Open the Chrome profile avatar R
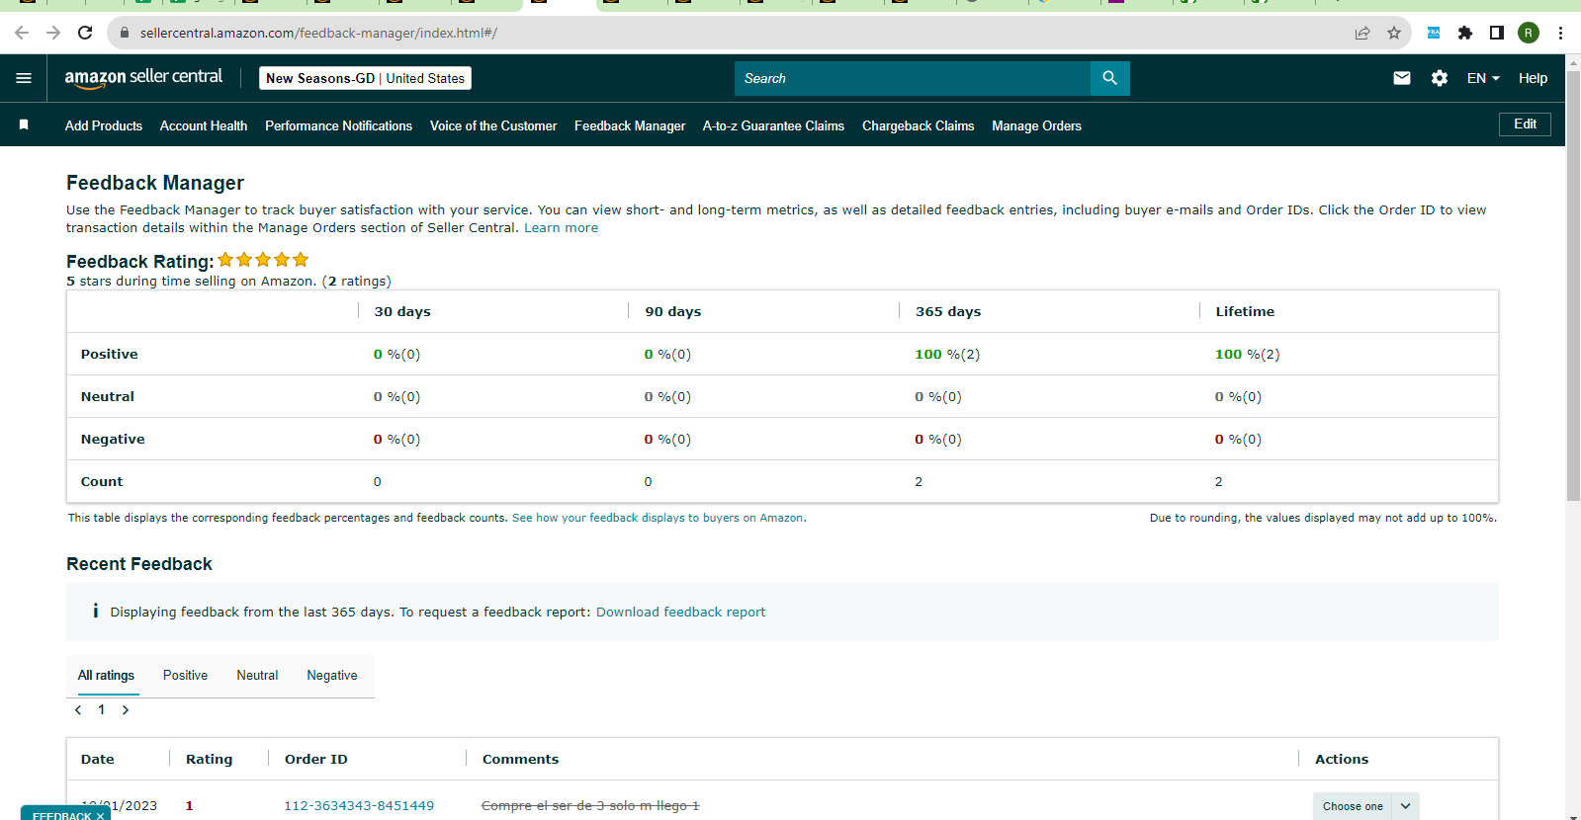This screenshot has width=1581, height=820. pyautogui.click(x=1529, y=33)
